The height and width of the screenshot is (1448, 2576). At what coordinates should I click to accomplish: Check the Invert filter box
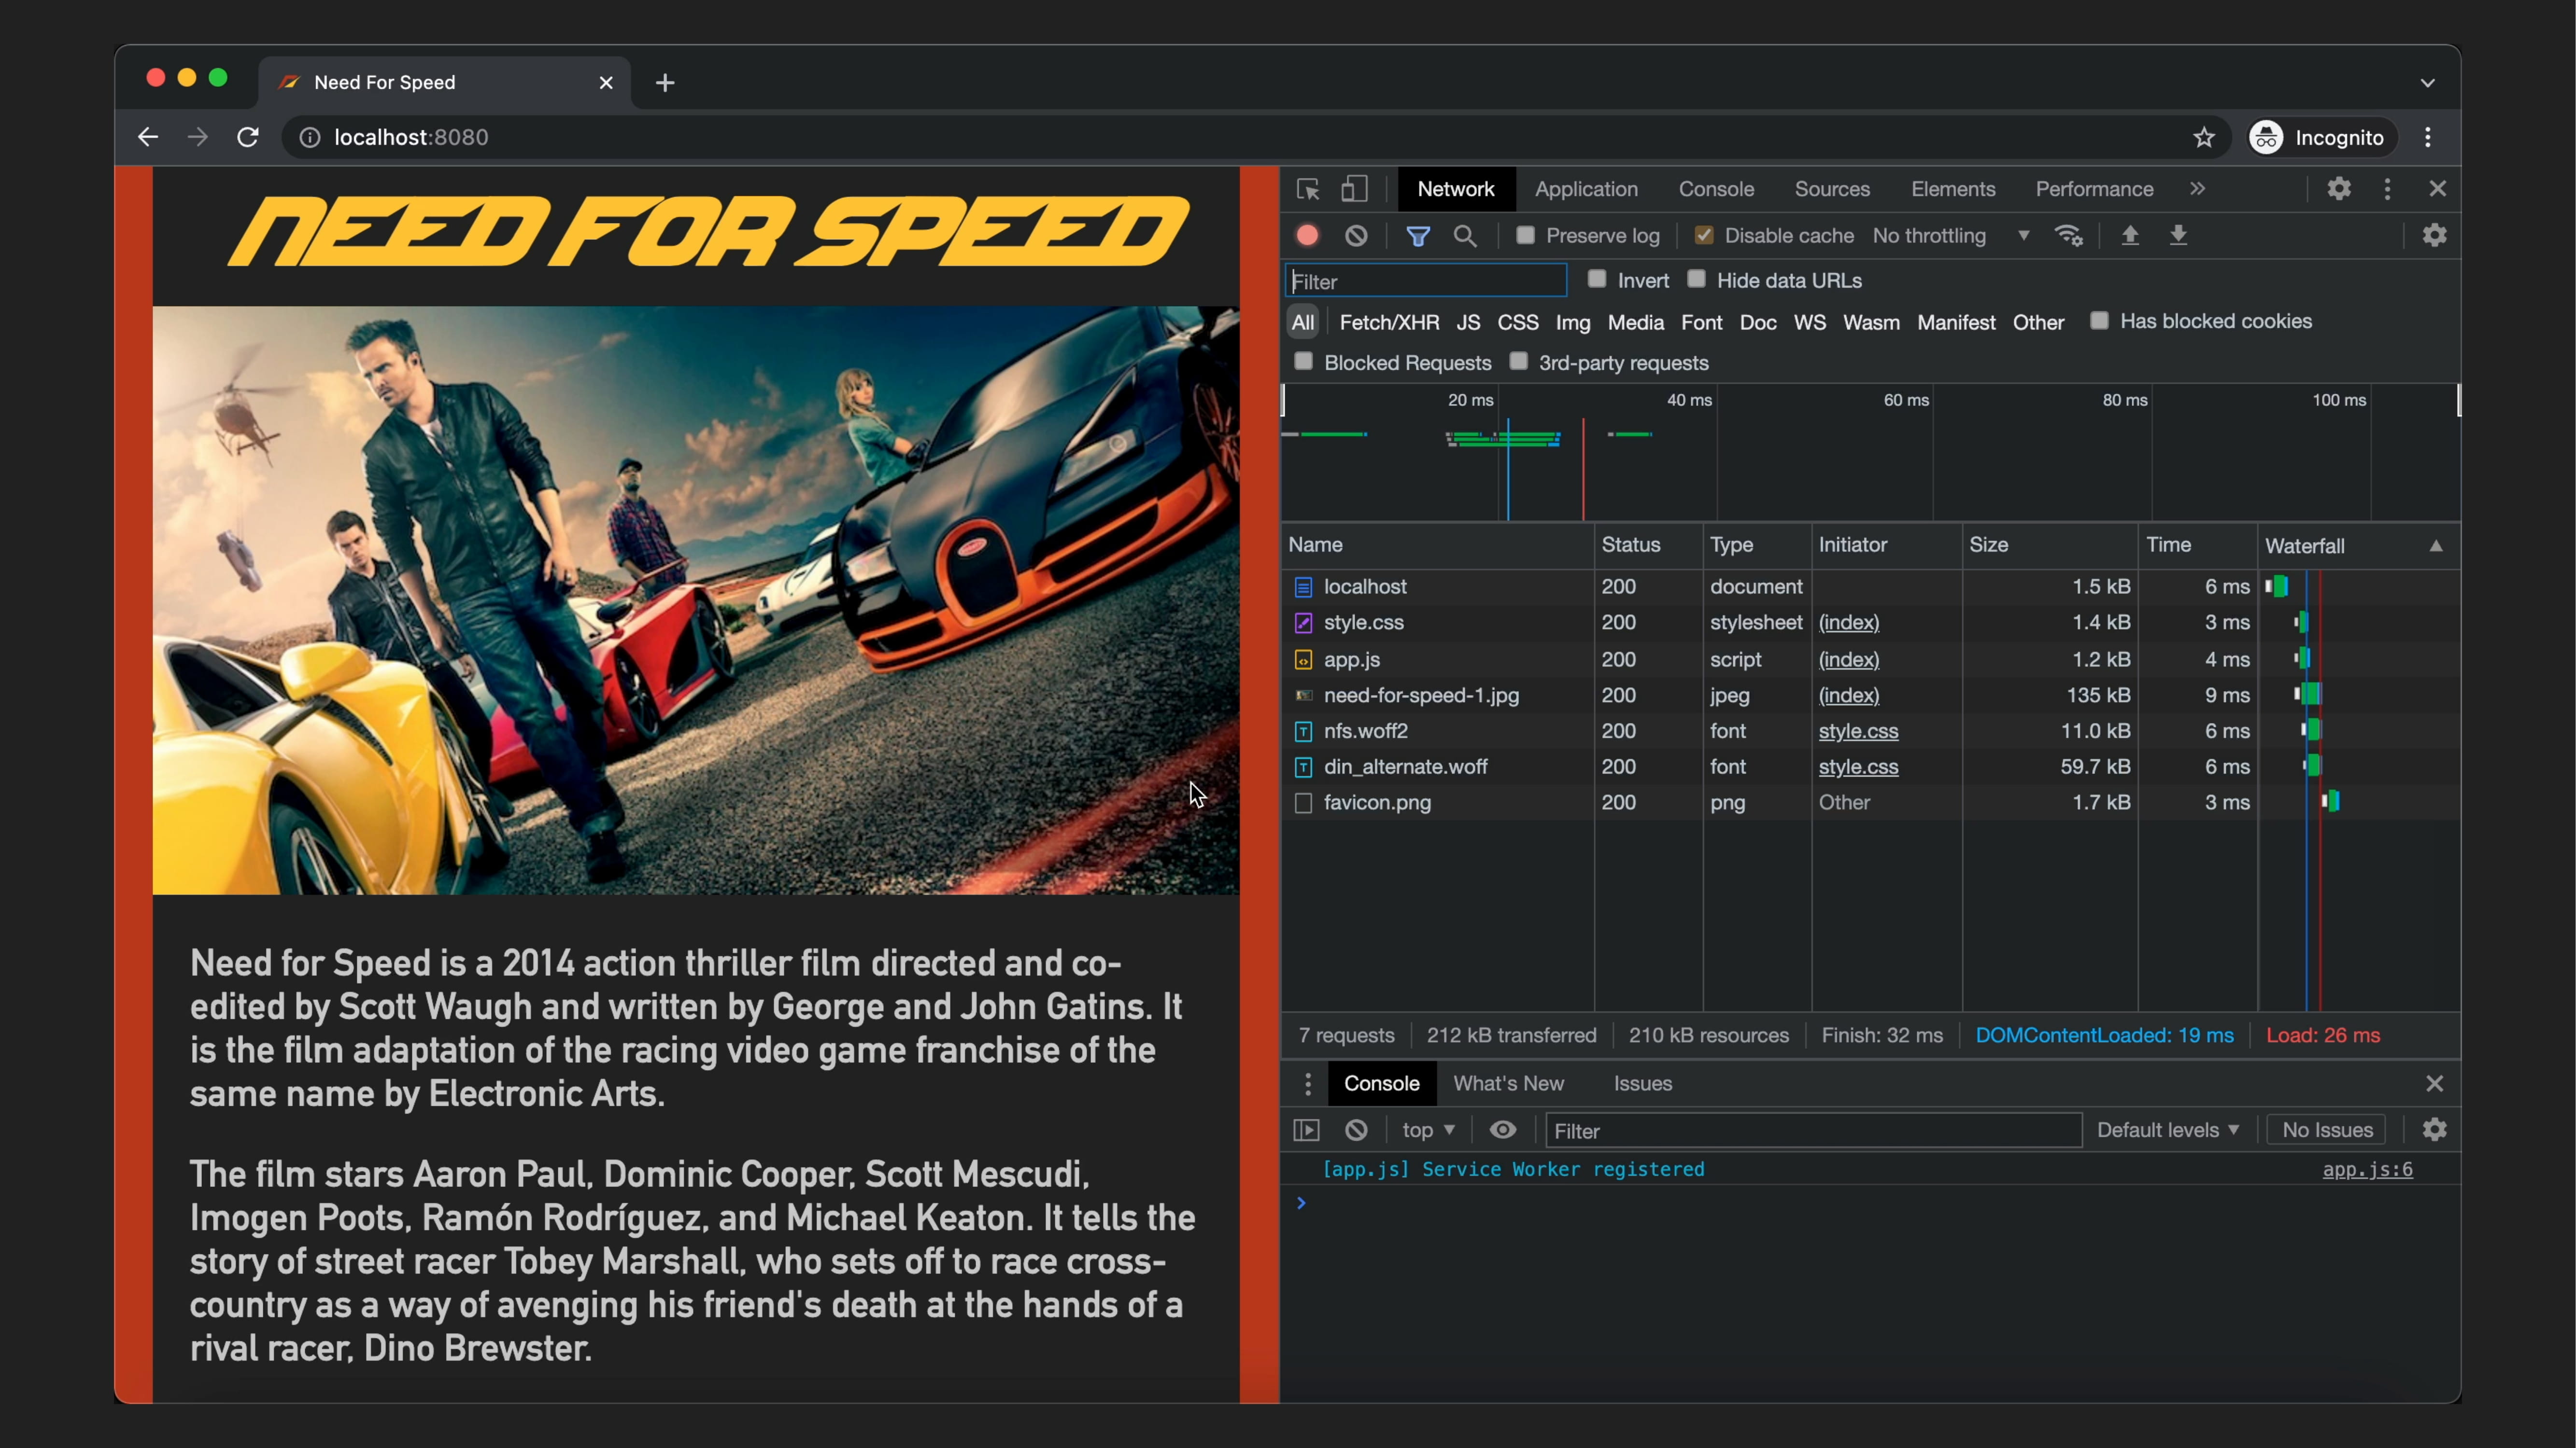pyautogui.click(x=1597, y=279)
